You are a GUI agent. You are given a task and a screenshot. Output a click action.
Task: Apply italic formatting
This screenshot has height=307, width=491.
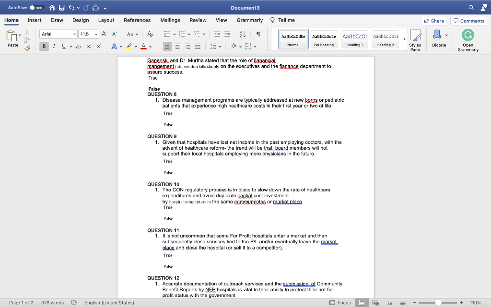pos(53,46)
